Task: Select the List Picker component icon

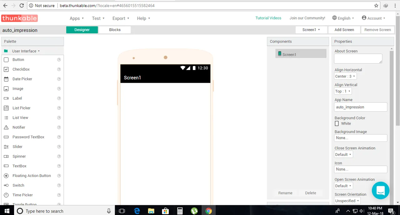Action: point(6,108)
